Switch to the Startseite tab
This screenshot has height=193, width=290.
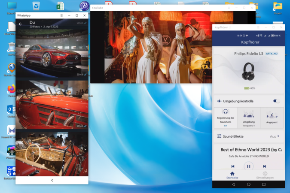click(x=232, y=175)
